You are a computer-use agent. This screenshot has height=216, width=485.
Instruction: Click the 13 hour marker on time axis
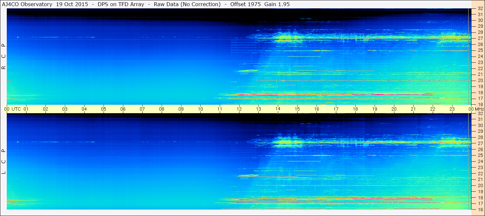(x=258, y=109)
